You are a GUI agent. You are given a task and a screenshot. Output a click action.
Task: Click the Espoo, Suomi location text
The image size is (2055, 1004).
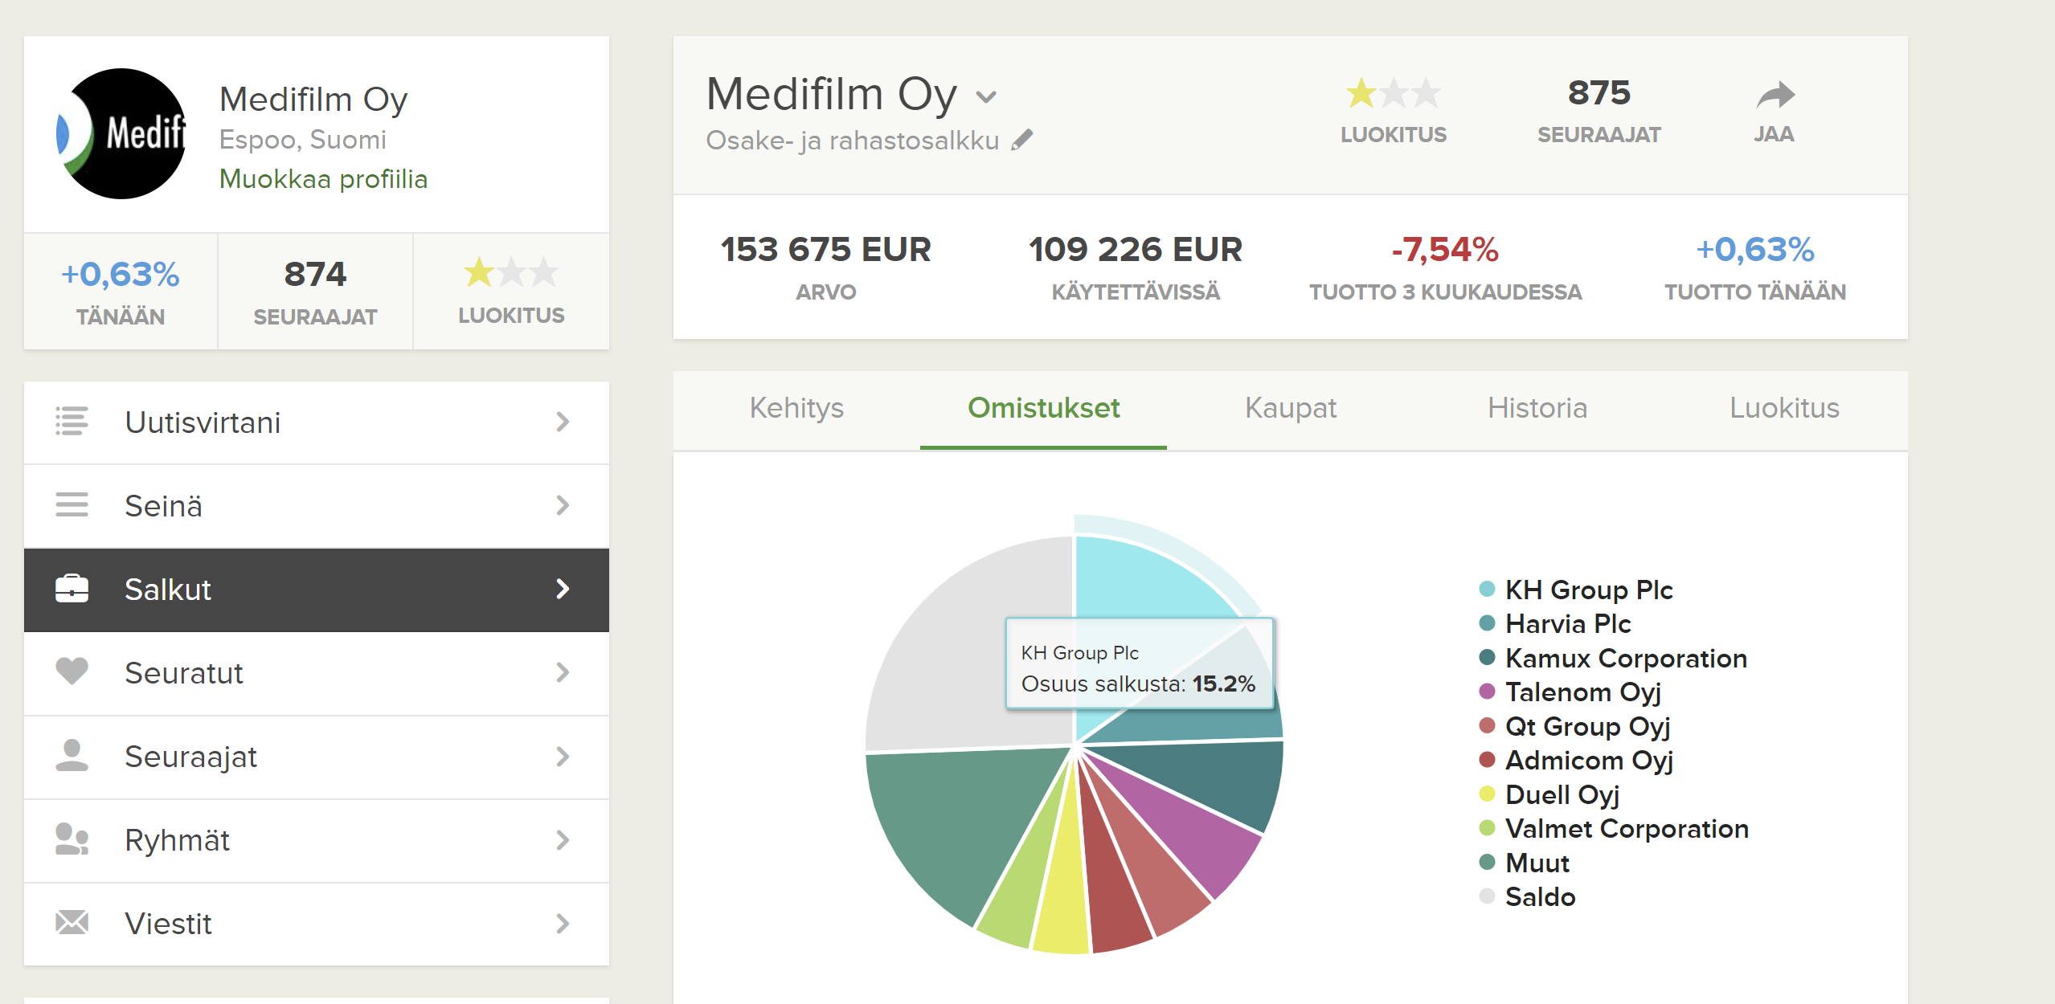(303, 140)
